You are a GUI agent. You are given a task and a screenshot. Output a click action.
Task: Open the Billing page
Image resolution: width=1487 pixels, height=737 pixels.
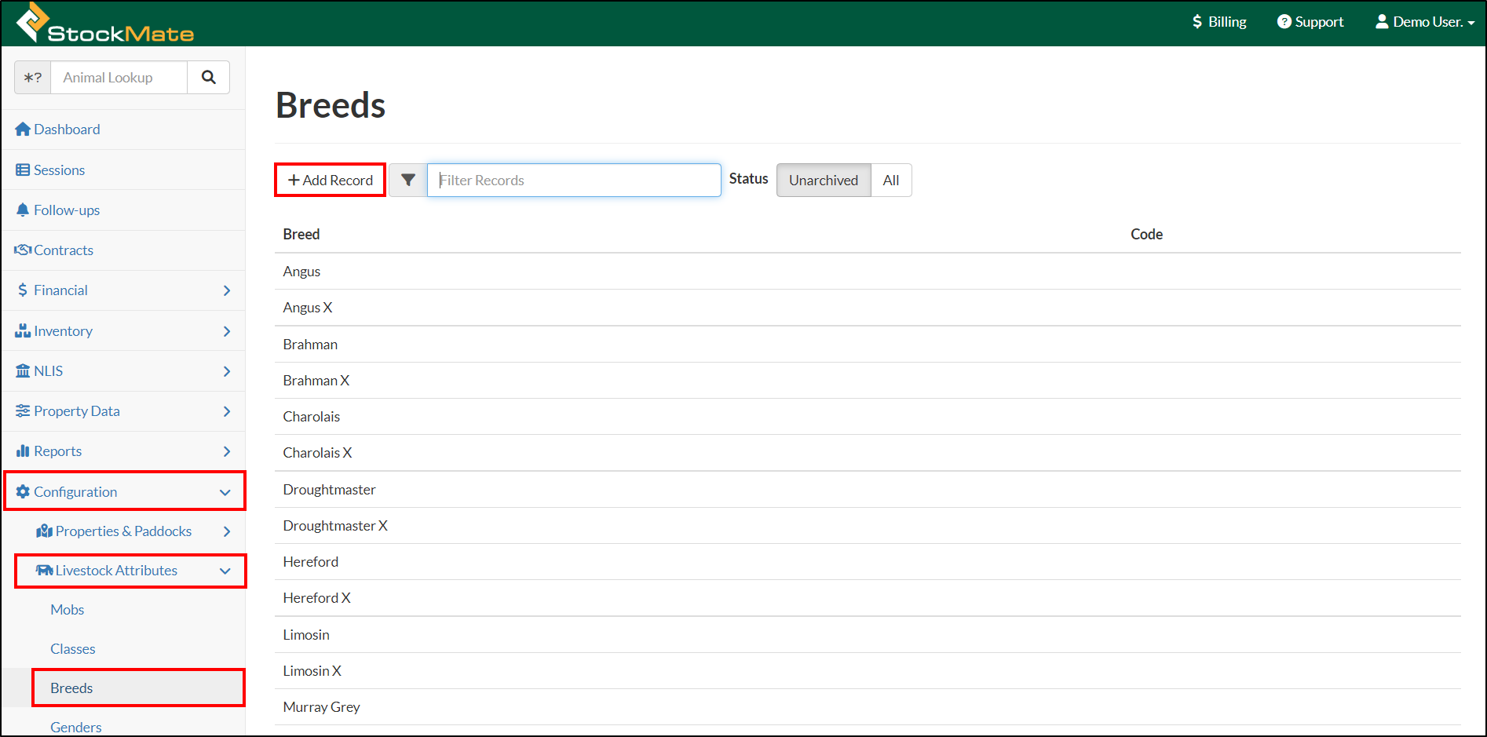[1218, 21]
